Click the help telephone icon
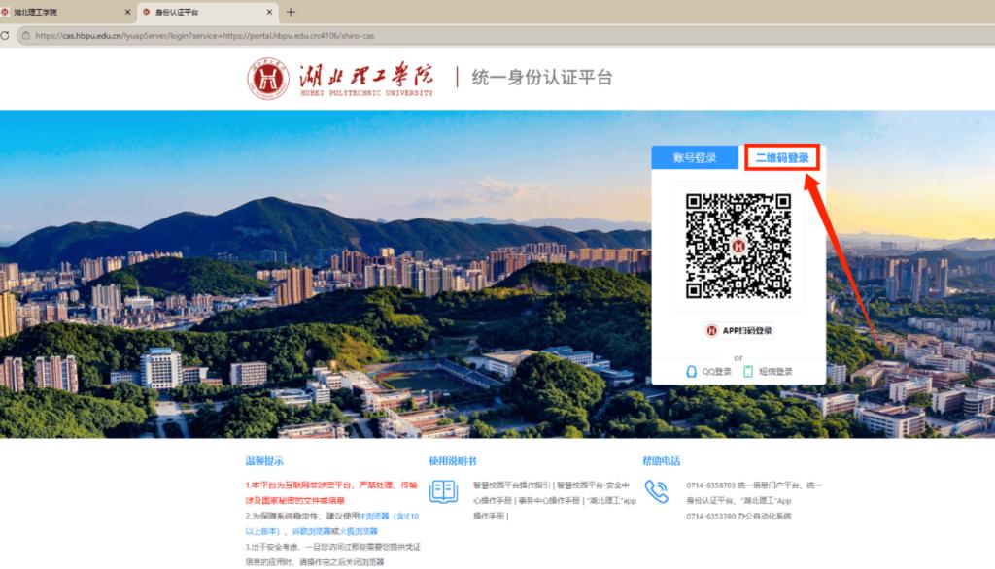The image size is (995, 569). pyautogui.click(x=656, y=491)
